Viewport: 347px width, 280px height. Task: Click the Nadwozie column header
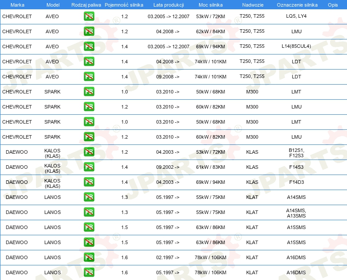pyautogui.click(x=253, y=5)
